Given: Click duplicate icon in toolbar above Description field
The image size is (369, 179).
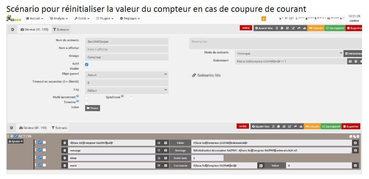Looking at the screenshot, I should point(282,28).
